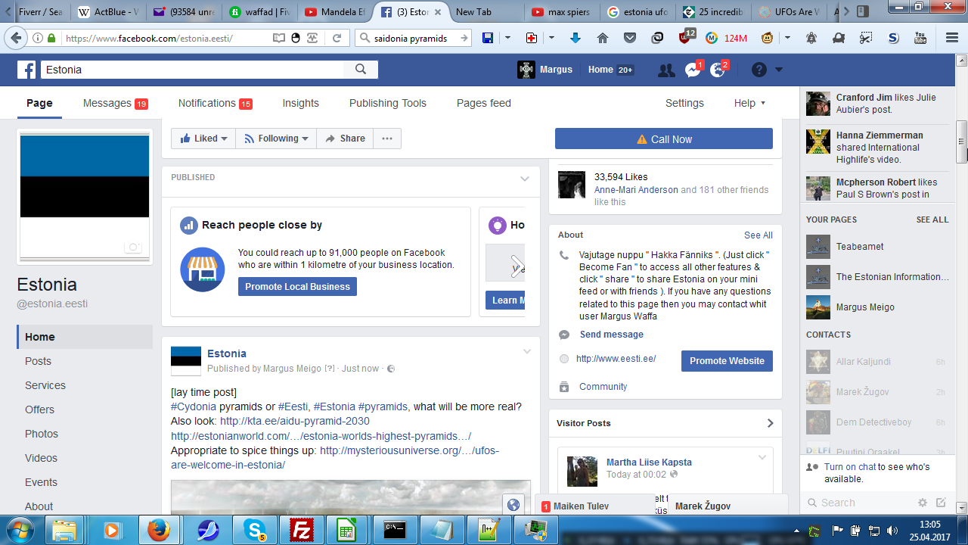
Task: Click the Firefox home toolbar icon
Action: coord(603,38)
